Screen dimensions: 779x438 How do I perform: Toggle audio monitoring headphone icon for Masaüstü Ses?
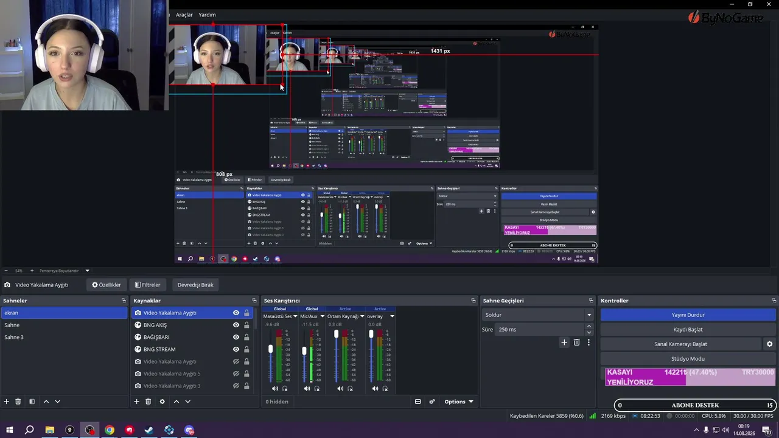coord(285,388)
